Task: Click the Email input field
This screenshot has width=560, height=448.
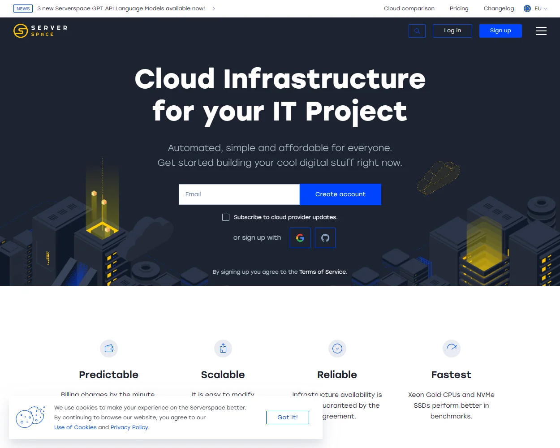Action: [239, 194]
